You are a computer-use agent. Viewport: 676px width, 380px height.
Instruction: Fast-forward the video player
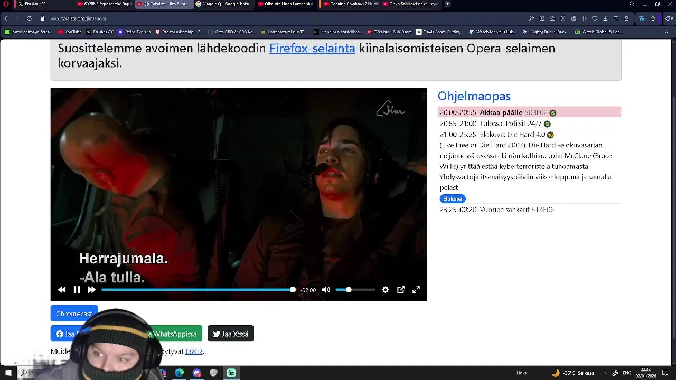(91, 290)
